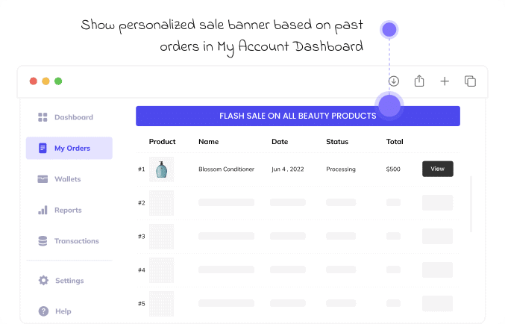The image size is (505, 324).
Task: Click the orders list vertical scrollbar
Action: (470, 205)
